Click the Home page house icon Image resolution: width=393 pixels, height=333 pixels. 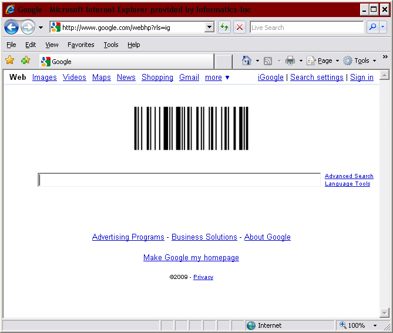(x=247, y=60)
